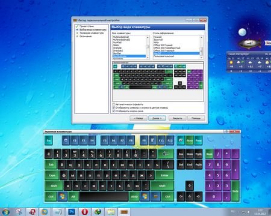The image size is (271, 216).
Task: Go to the 'Приветствие' wizard step
Action: 86,26
